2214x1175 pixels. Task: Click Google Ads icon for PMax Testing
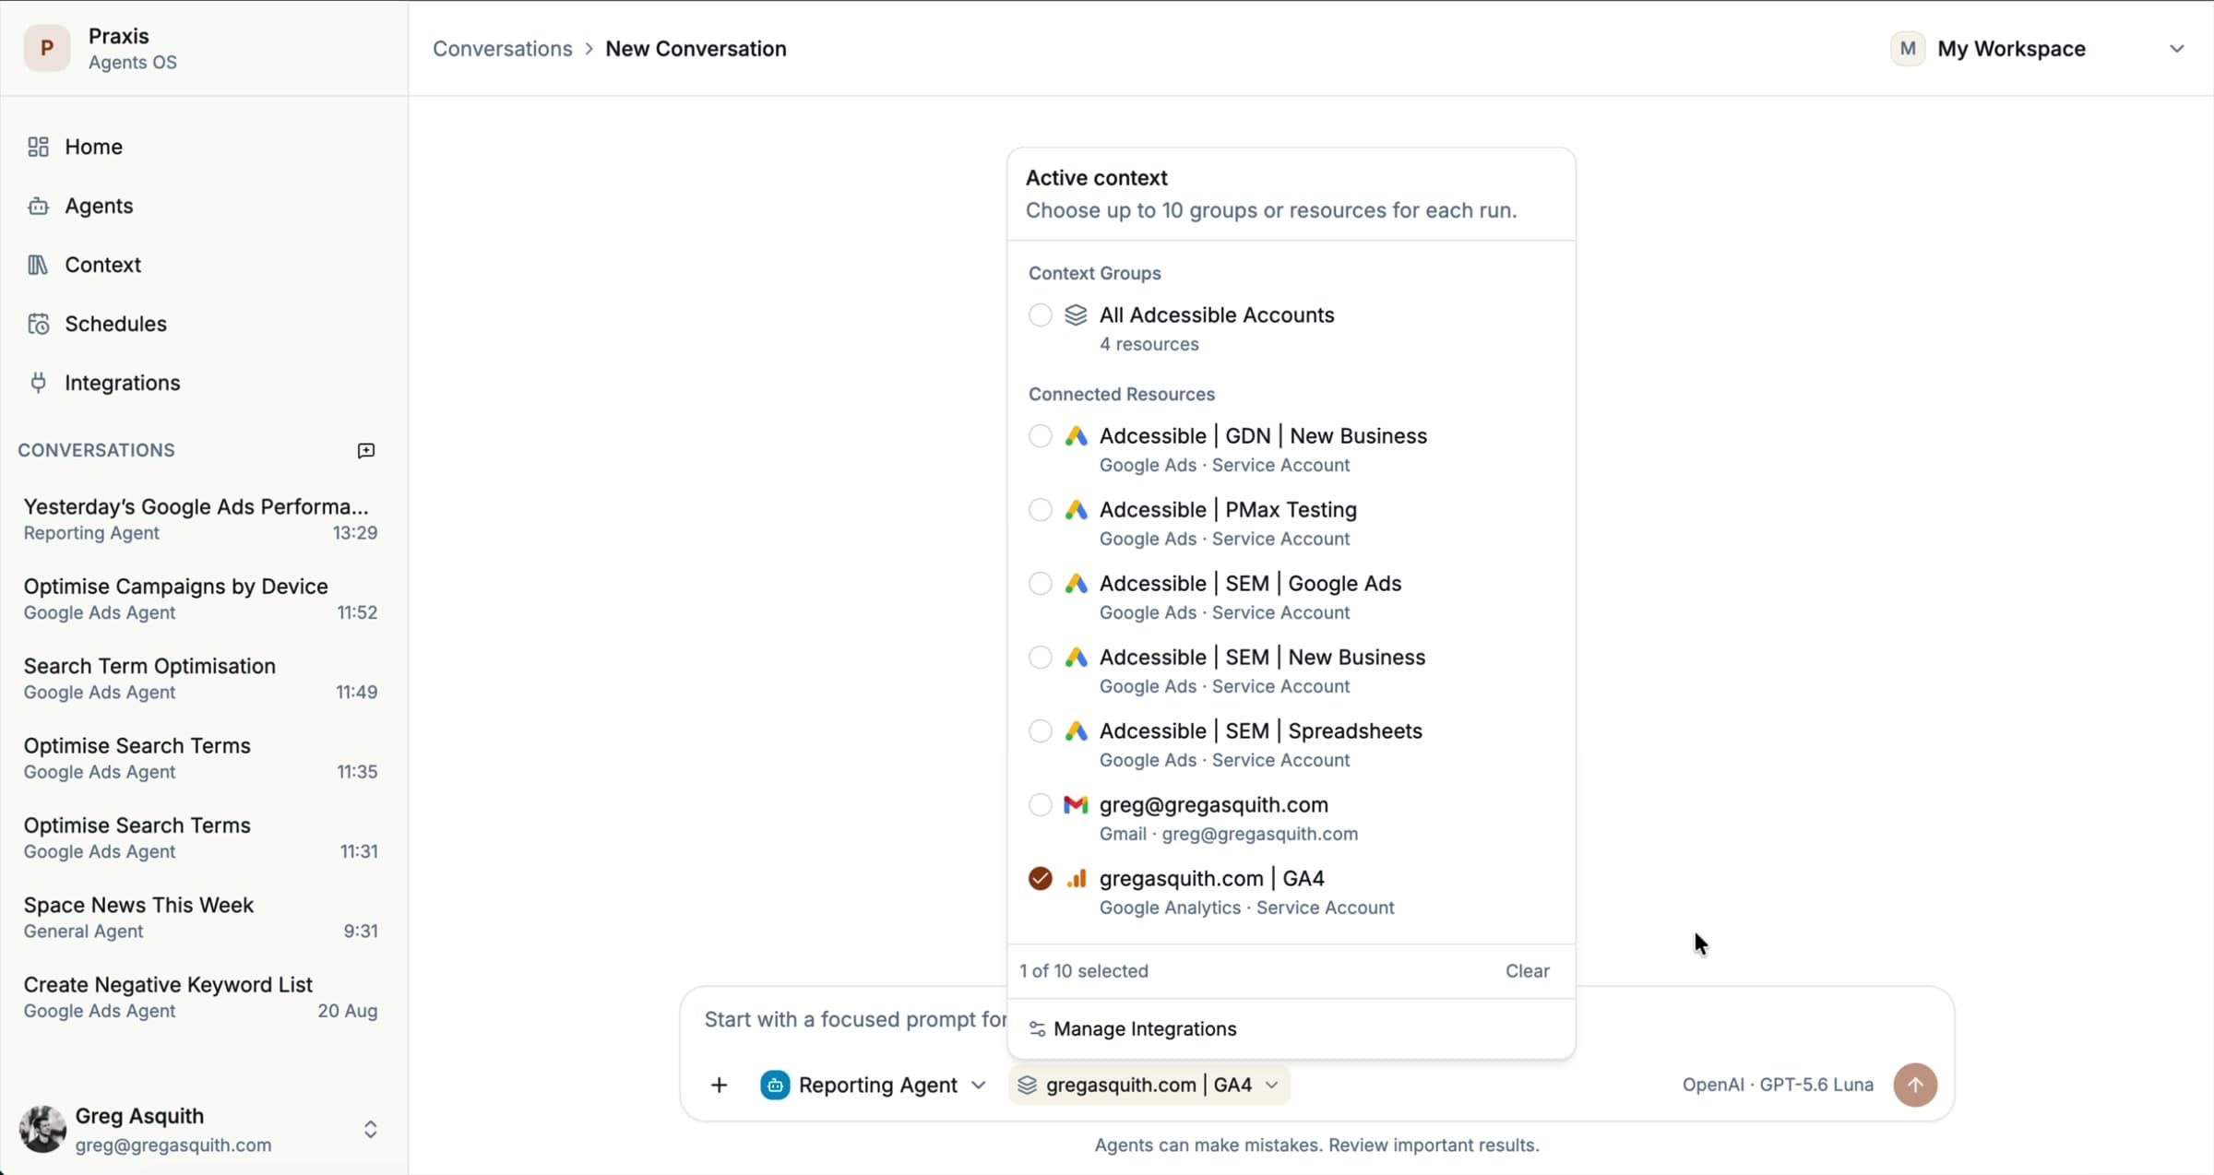[1076, 509]
